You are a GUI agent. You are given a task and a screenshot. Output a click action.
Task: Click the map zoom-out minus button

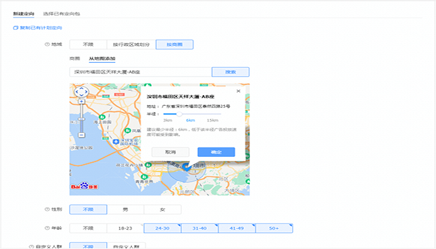click(x=81, y=134)
